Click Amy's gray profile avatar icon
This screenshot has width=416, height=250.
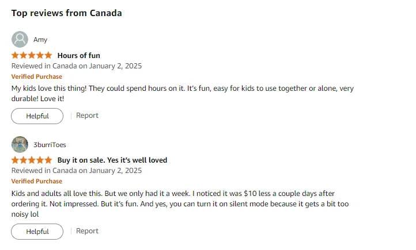point(20,40)
